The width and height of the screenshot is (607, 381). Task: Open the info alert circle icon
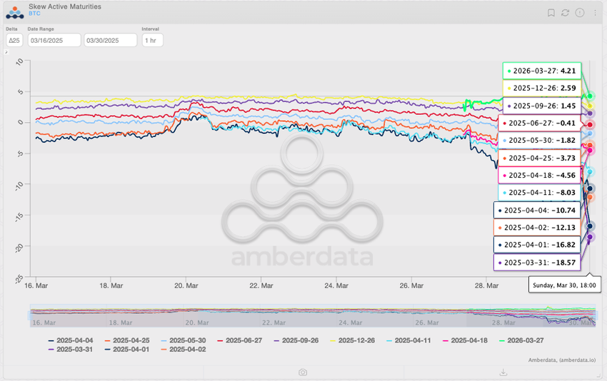coord(579,13)
